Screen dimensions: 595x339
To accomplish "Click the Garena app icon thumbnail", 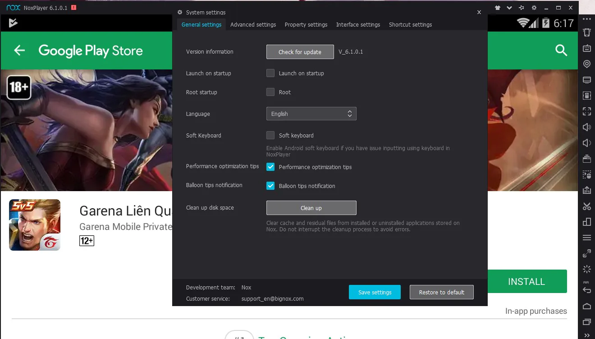I will click(35, 225).
